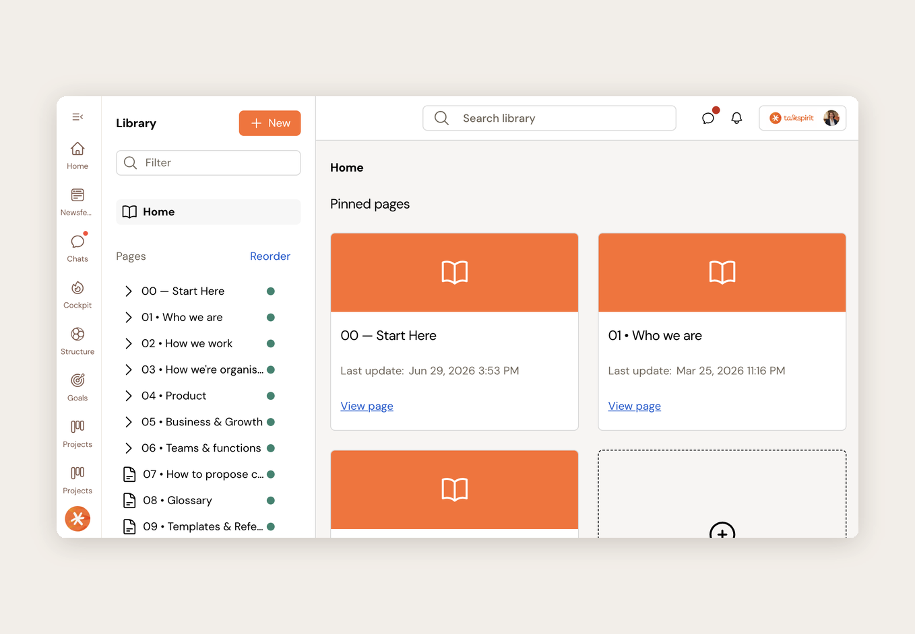Click the 01 • Who we are card title
This screenshot has height=634, width=915.
655,336
